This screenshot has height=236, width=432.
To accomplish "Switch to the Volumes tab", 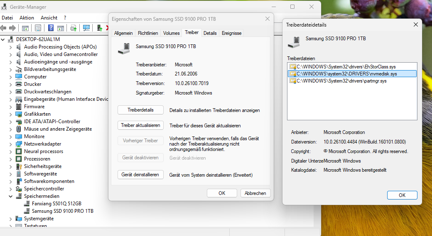I will tap(172, 33).
